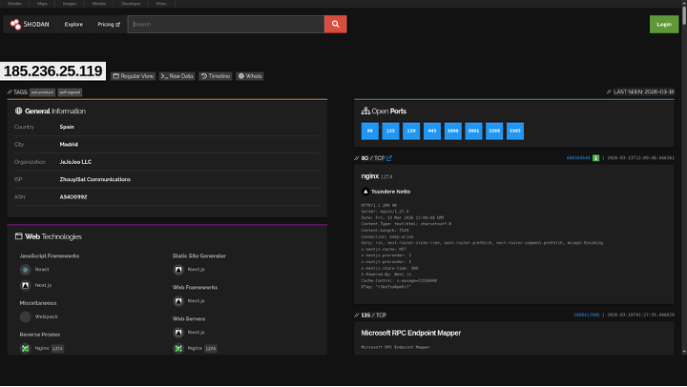Click the green info badge on port 80 banner
The image size is (687, 387).
click(x=595, y=157)
